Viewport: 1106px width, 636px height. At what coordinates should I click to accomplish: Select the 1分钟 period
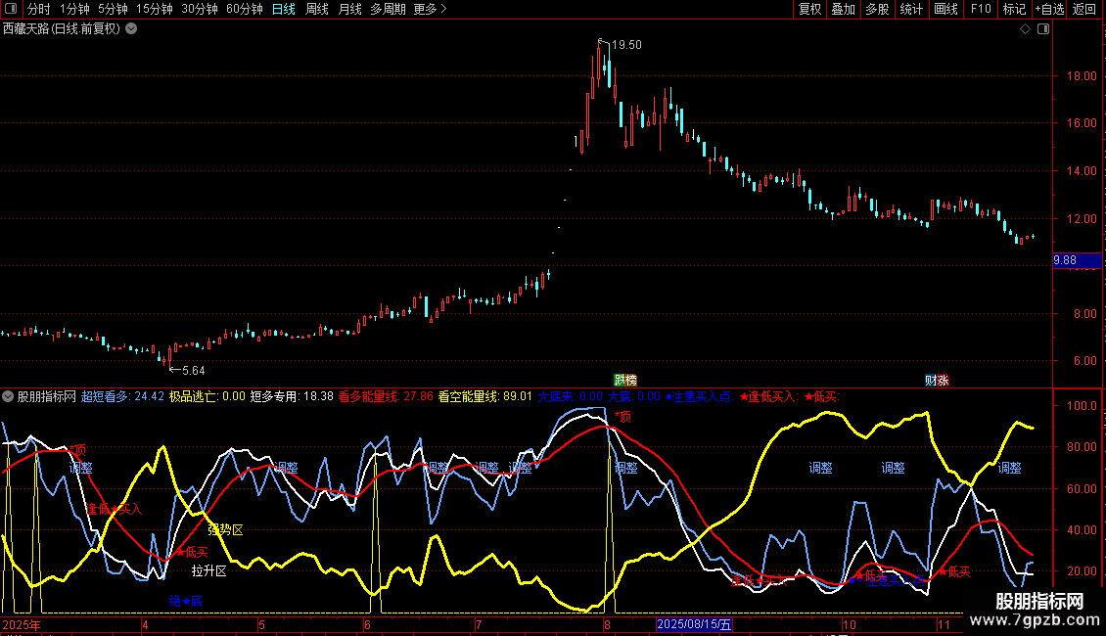74,9
